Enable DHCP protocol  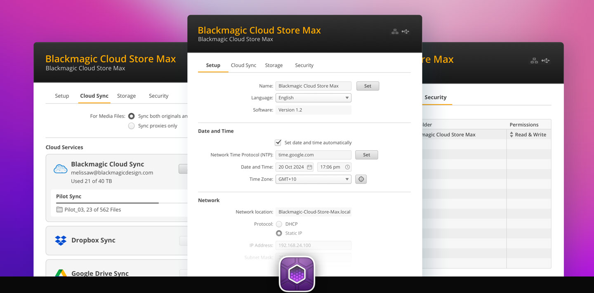click(x=278, y=224)
